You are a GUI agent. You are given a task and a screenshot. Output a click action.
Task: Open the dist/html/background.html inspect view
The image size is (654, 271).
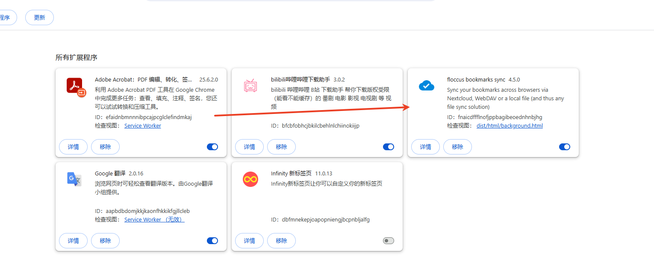[x=510, y=125]
